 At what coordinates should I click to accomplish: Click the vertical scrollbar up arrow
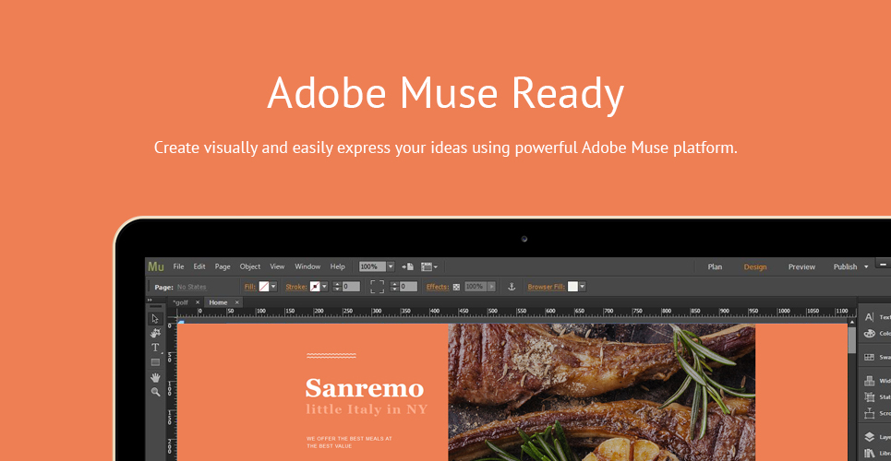tap(852, 322)
